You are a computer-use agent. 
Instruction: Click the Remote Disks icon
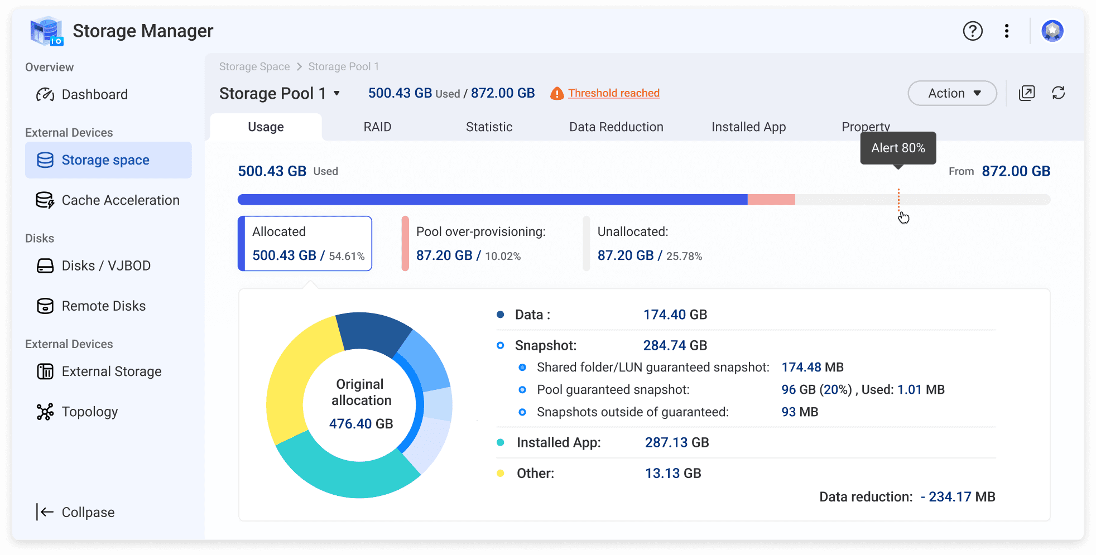45,306
